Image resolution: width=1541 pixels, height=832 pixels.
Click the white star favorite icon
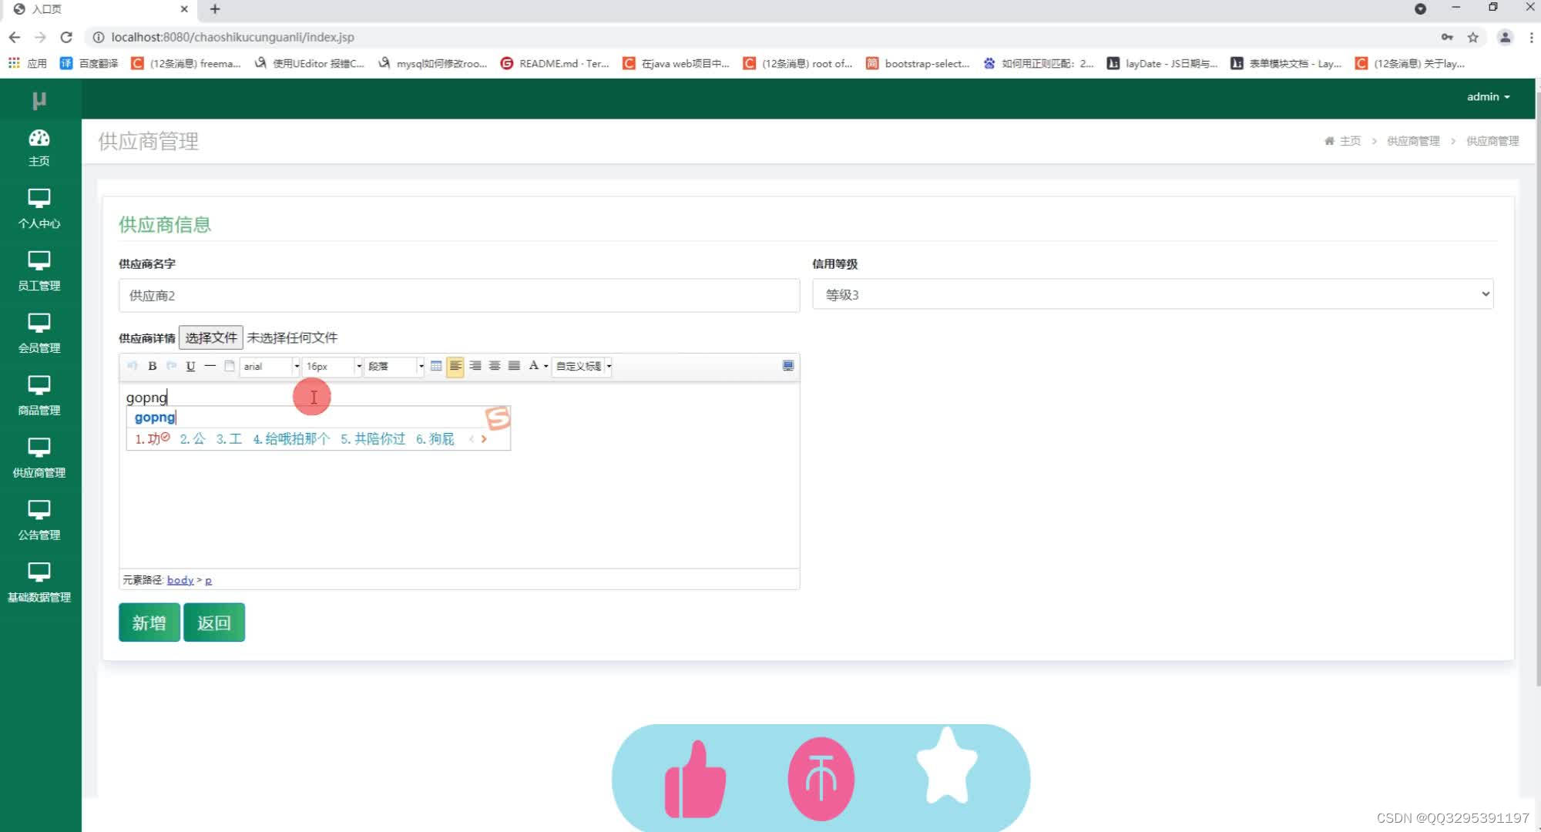pyautogui.click(x=947, y=766)
